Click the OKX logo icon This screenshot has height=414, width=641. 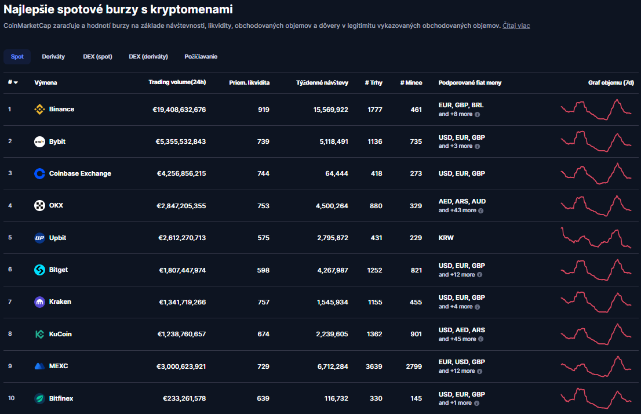(40, 205)
